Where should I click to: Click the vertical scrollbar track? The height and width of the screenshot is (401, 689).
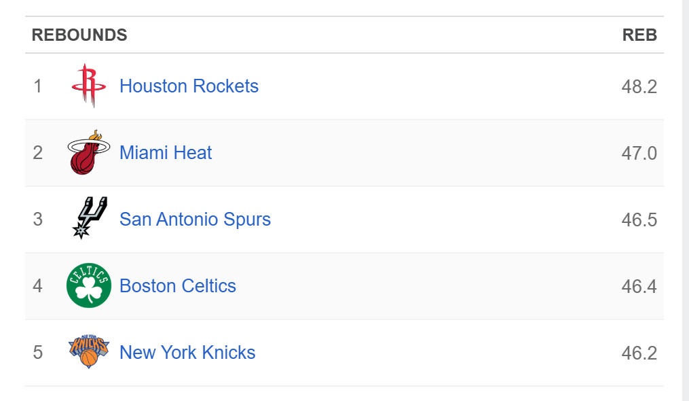pos(685,204)
